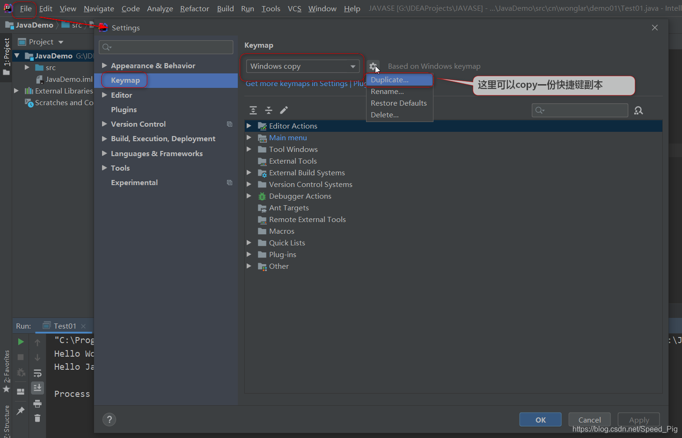Open the 1: Project tool window stripe
This screenshot has height=438, width=682.
pyautogui.click(x=6, y=57)
